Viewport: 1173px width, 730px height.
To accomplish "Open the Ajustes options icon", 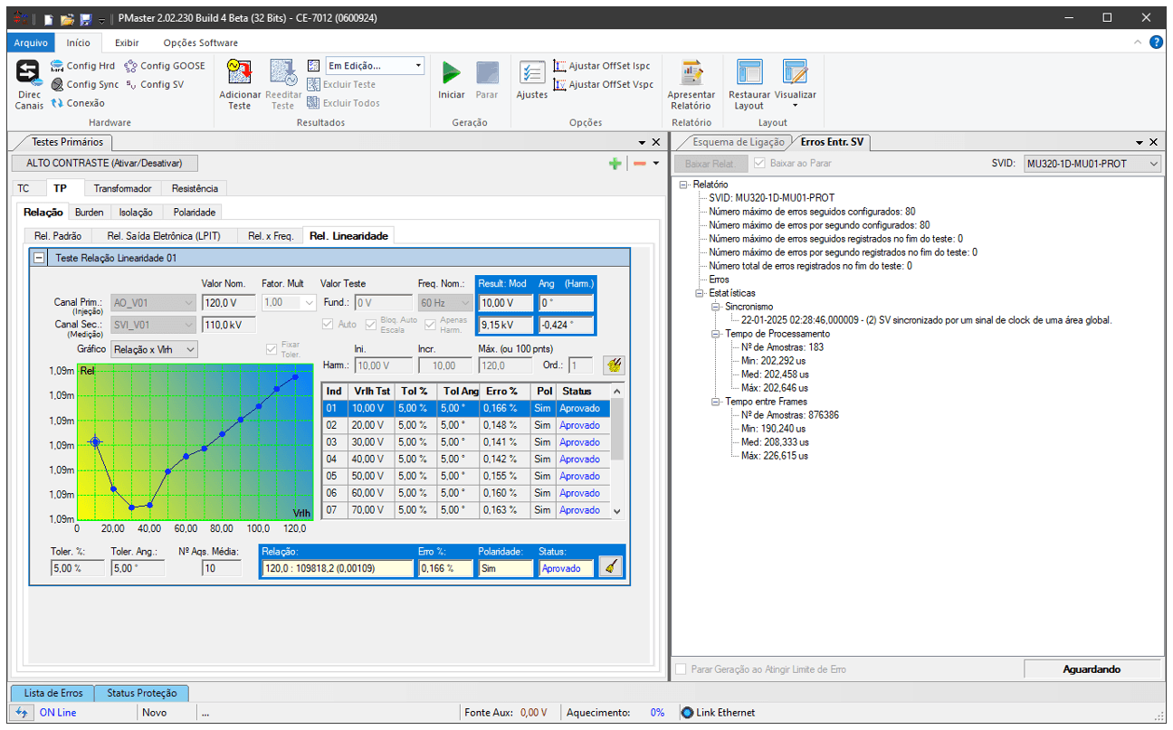I will click(531, 73).
